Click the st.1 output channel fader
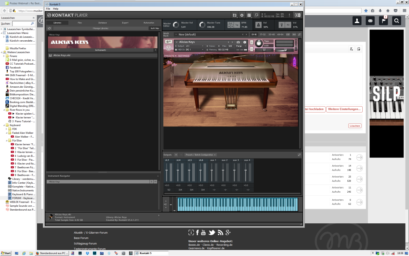409x256 pixels. tap(167, 171)
